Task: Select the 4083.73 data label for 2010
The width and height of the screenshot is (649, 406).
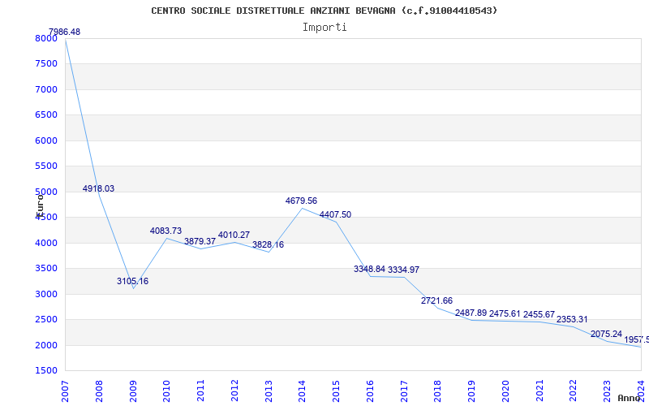Action: point(165,231)
